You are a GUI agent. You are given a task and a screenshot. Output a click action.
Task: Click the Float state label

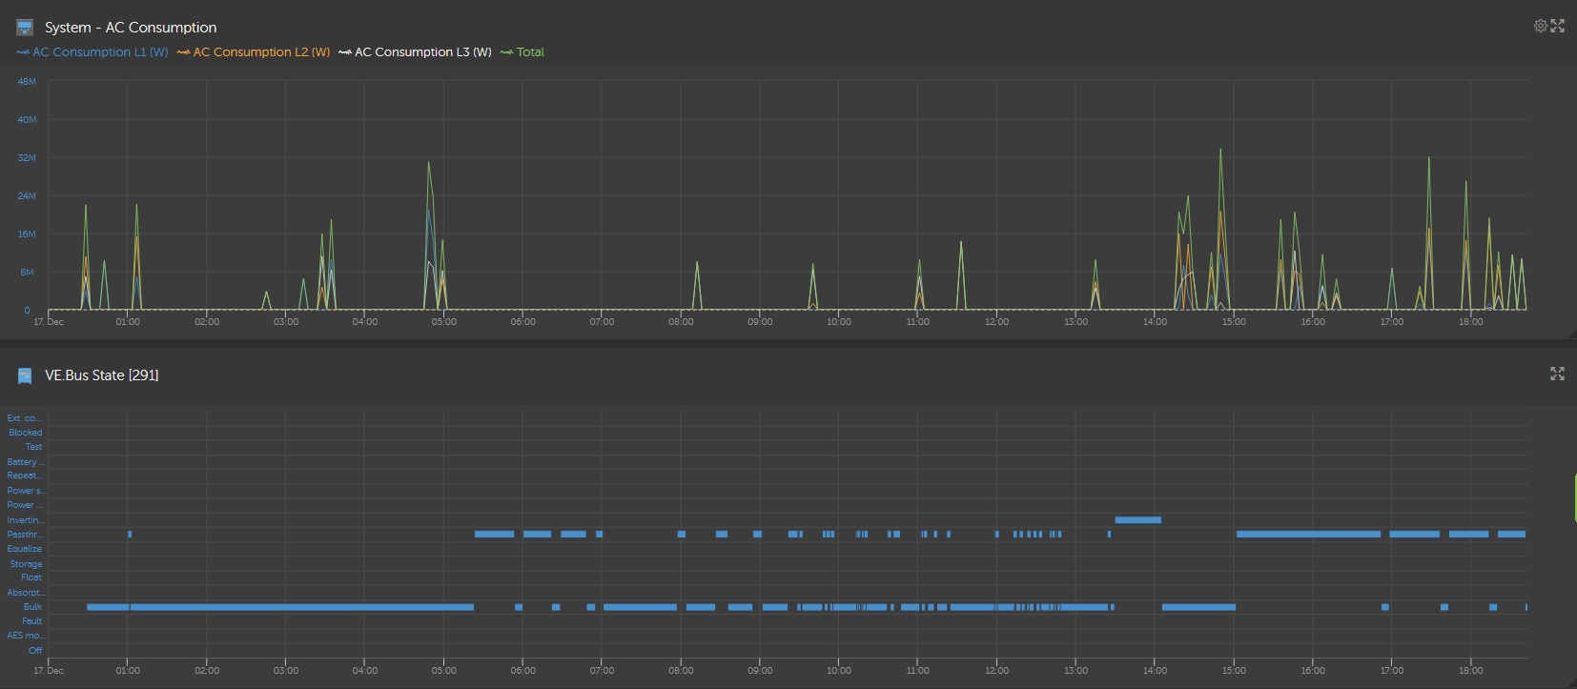[x=31, y=578]
